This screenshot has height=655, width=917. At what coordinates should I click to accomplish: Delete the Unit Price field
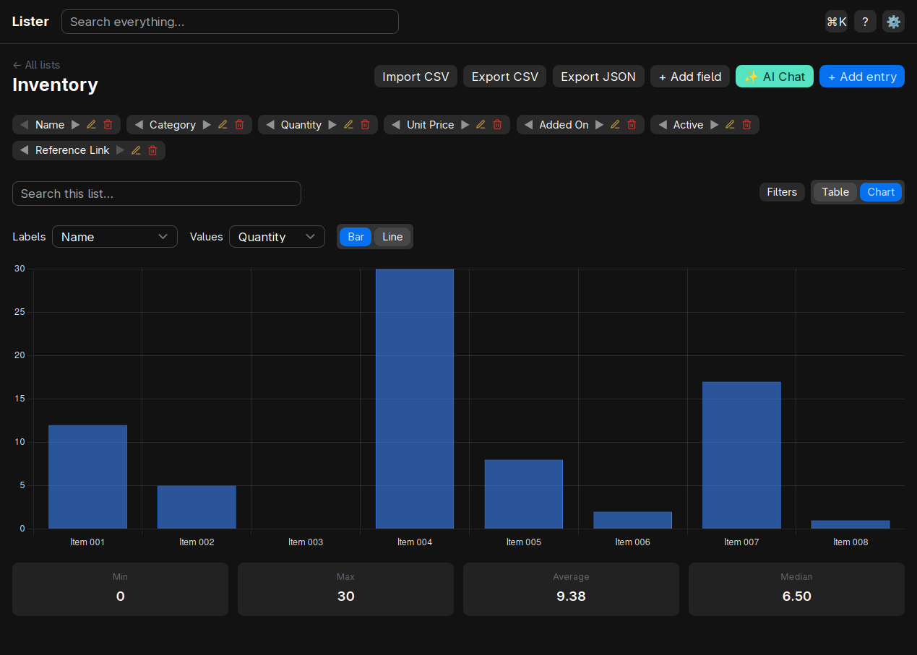point(497,125)
